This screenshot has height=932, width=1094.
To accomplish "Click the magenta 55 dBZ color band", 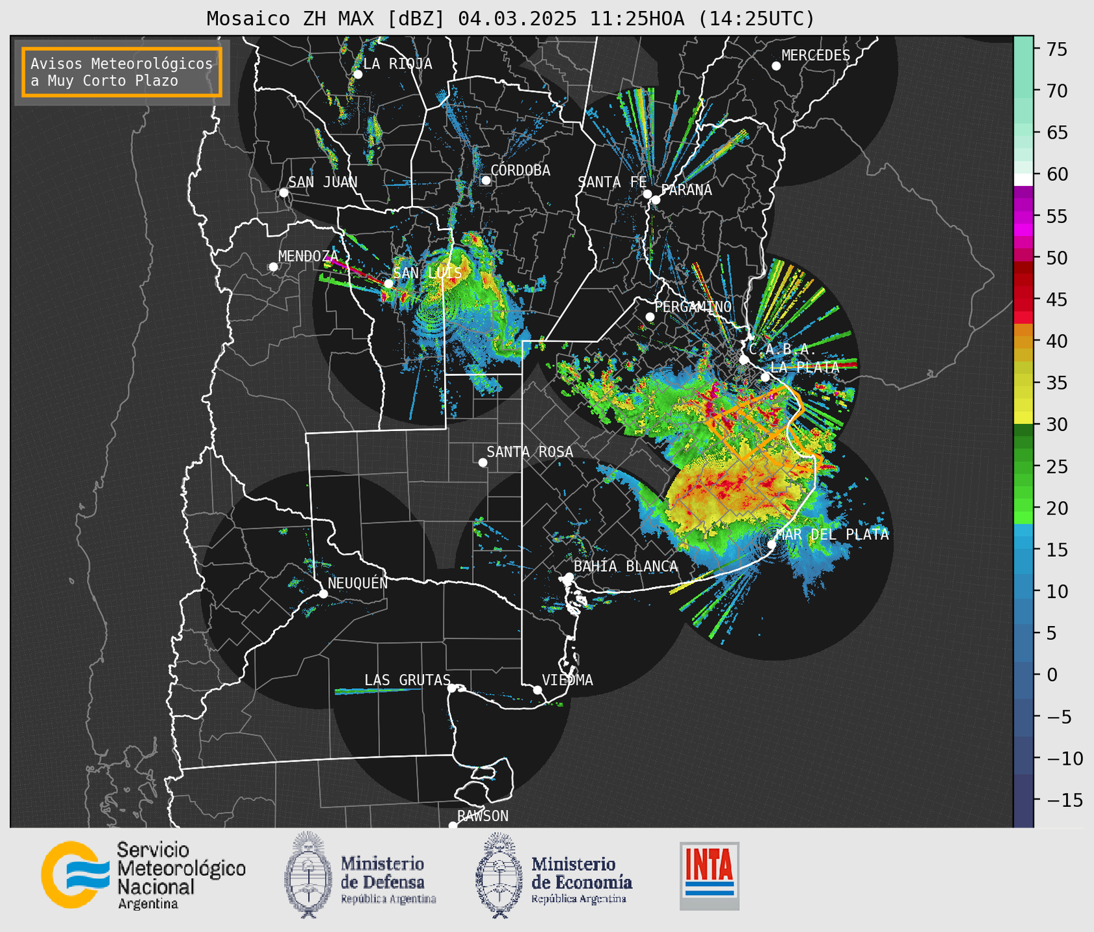I will click(1023, 216).
